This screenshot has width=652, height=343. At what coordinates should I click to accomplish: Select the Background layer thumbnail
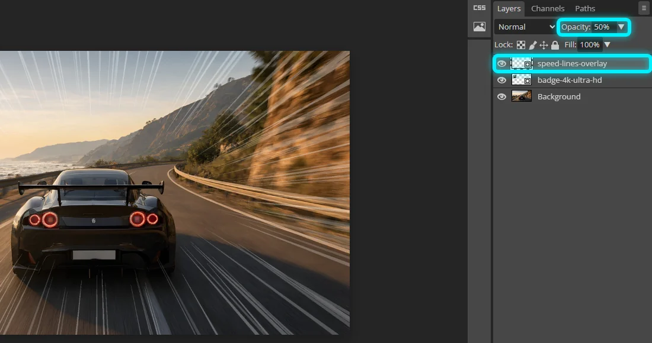tap(522, 96)
